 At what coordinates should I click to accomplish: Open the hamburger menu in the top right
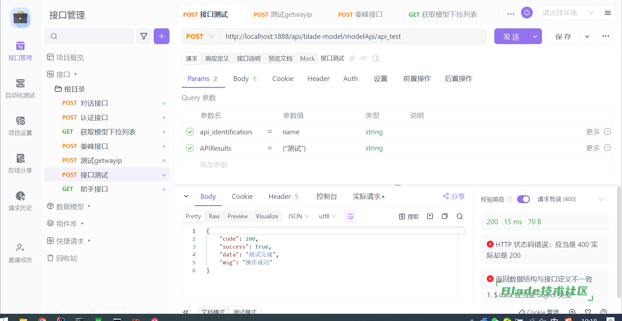608,13
